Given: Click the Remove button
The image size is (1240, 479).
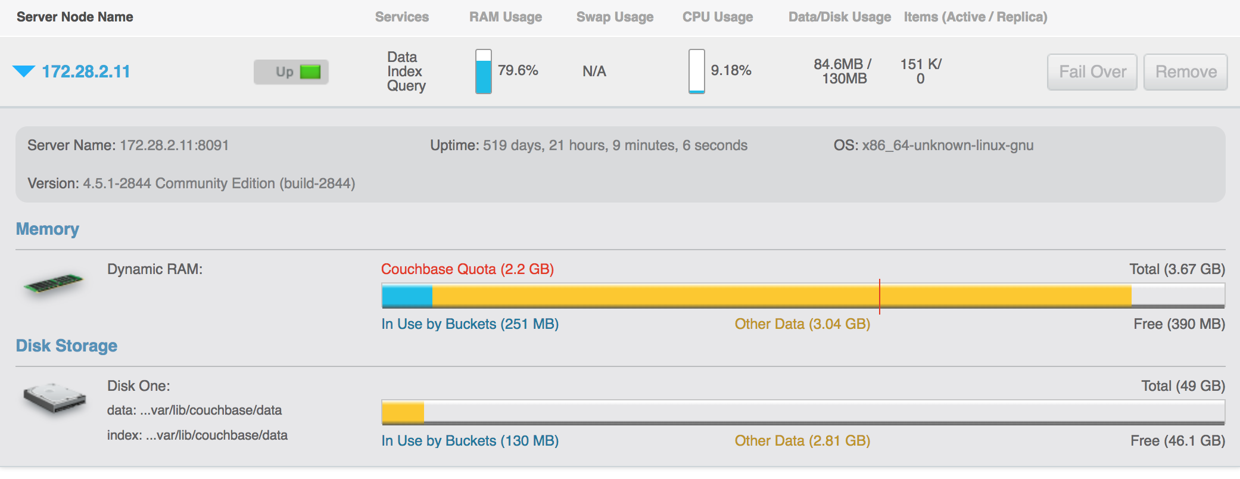Looking at the screenshot, I should 1186,72.
